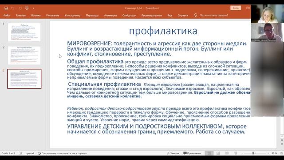Click the ribbon display options icon near Вход

pyautogui.click(x=248, y=8)
